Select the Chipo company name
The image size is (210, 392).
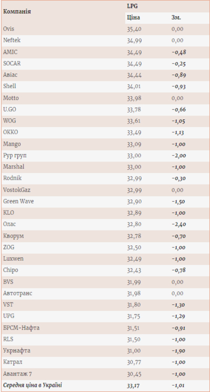coord(10,270)
